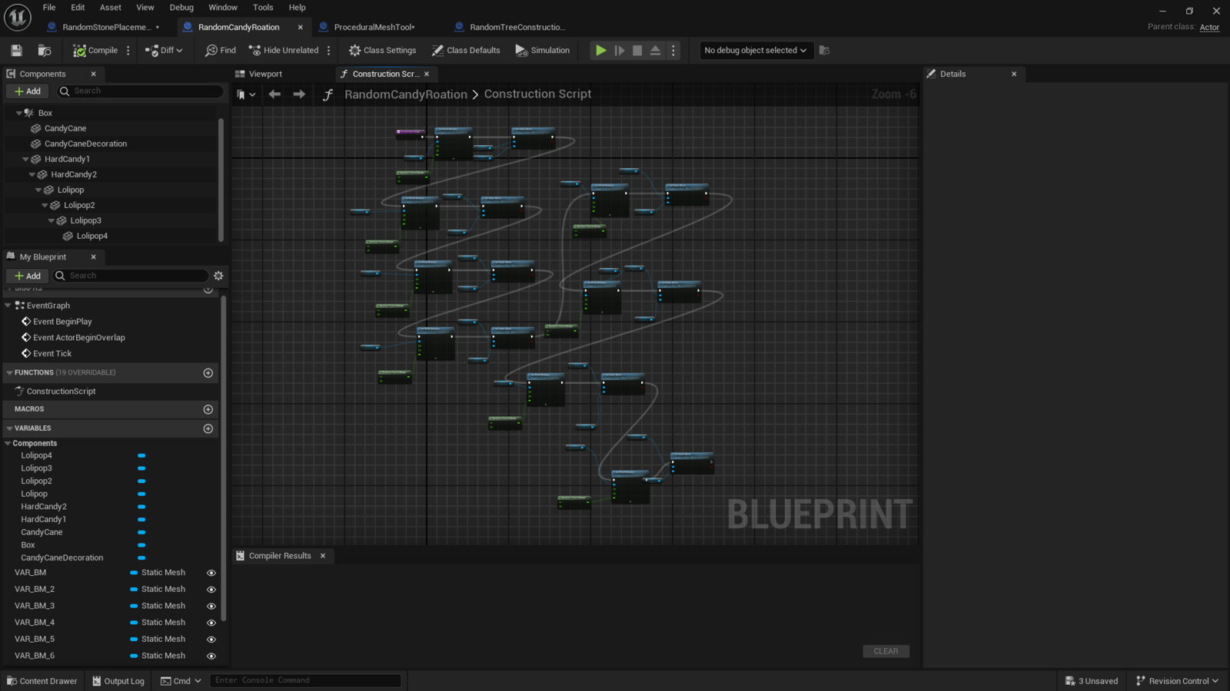Screen dimensions: 1230x691
Task: Open the File menu
Action: click(x=49, y=8)
